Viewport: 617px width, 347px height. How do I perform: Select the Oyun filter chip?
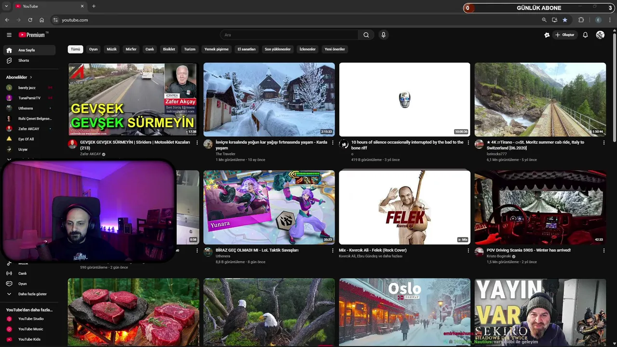click(x=94, y=49)
